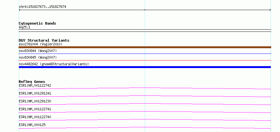The height and width of the screenshot is (132, 280).
Task: Select the ESR1|NM_001122742 transcript label
Action: (35, 85)
